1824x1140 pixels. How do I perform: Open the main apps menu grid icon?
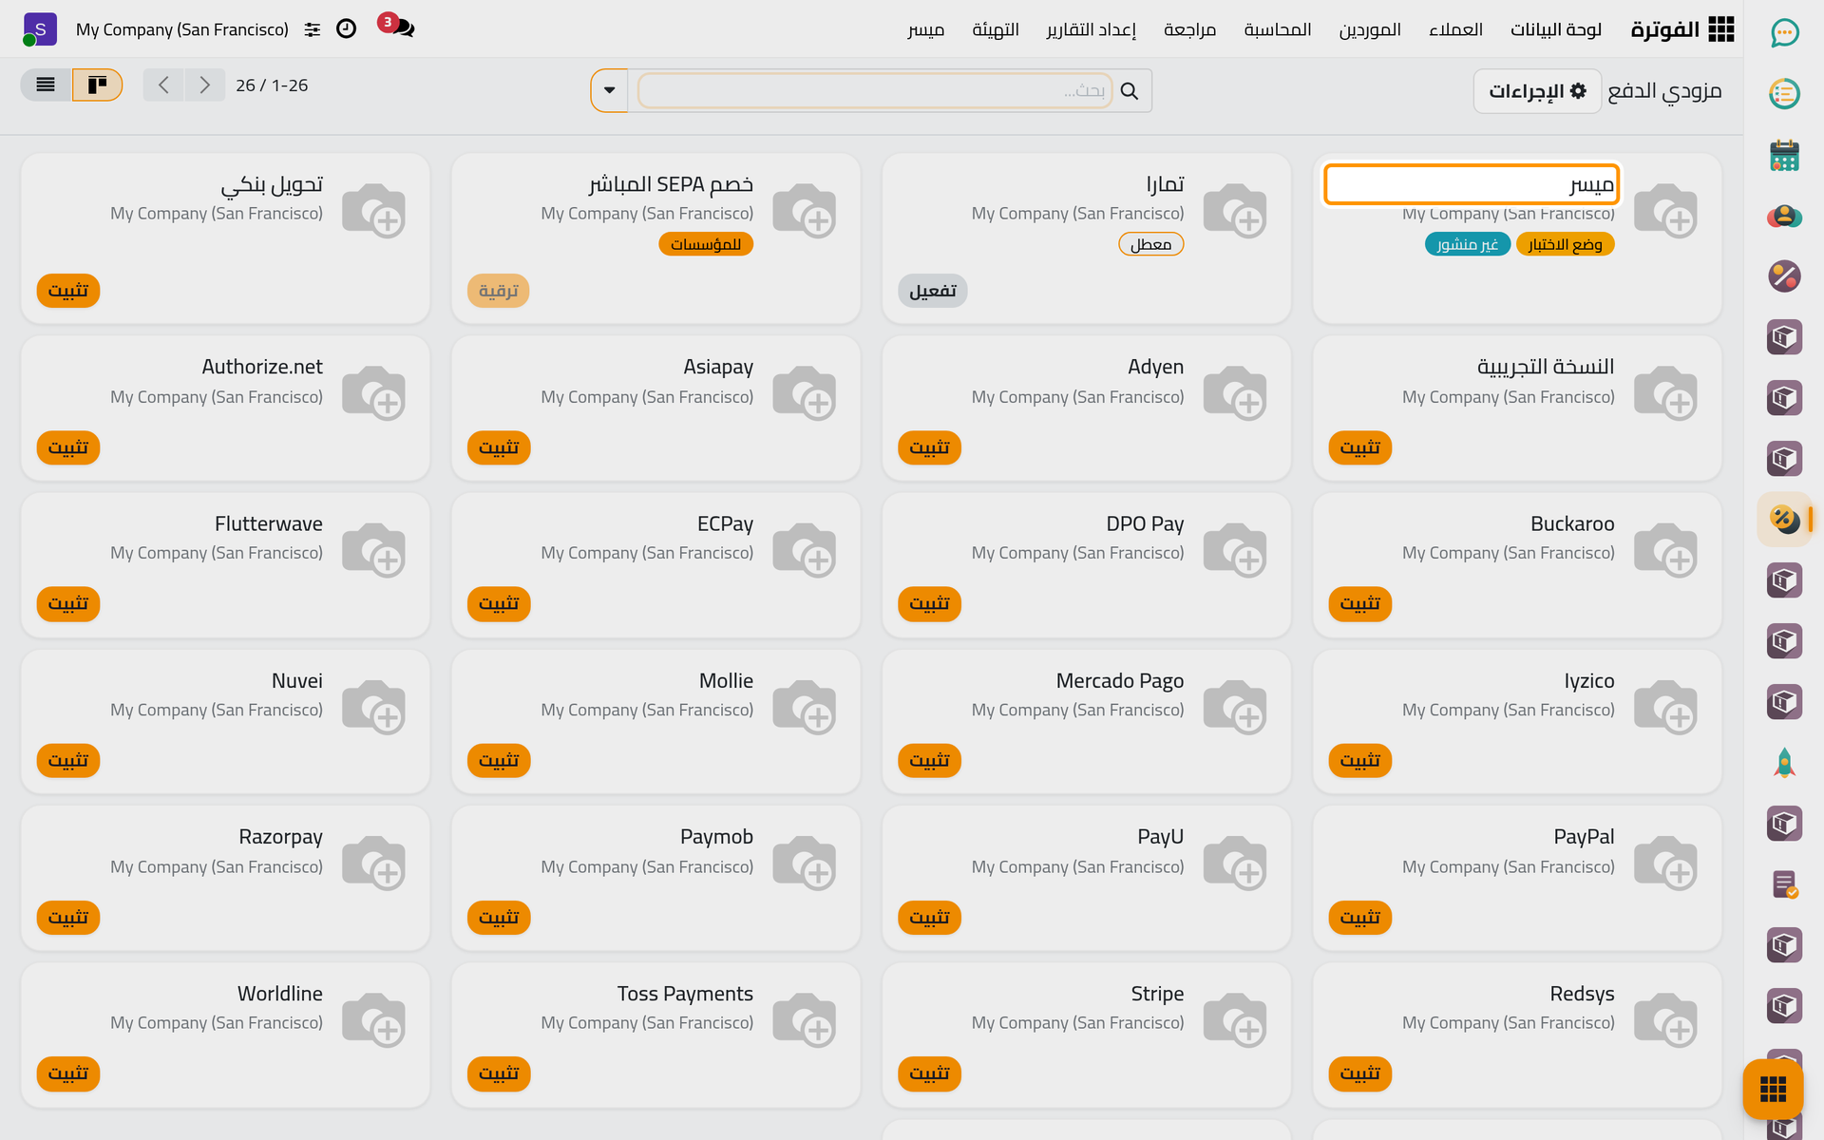[x=1720, y=29]
